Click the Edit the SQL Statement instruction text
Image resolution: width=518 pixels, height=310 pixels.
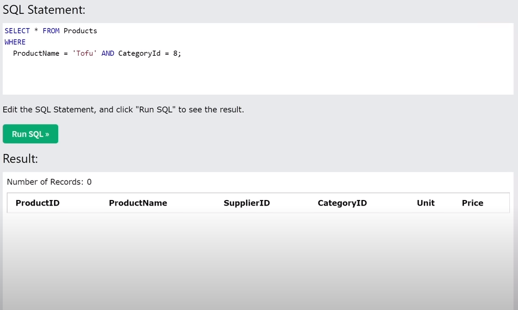[123, 109]
